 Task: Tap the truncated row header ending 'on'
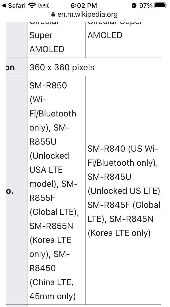10,67
